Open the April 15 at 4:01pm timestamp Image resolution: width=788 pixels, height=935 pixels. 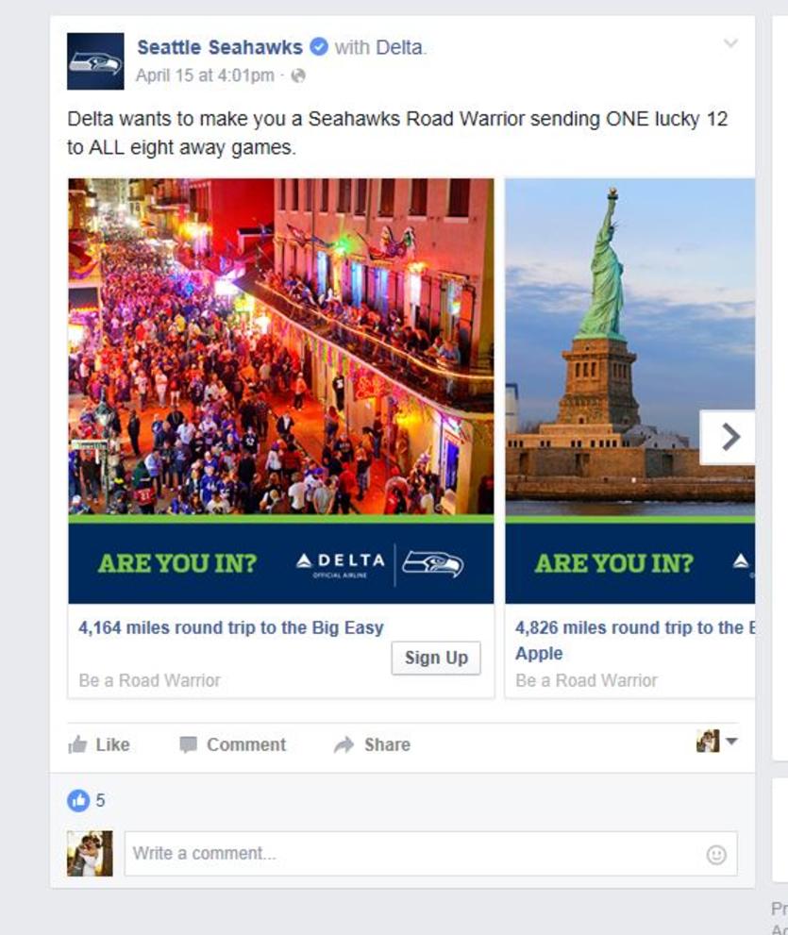tap(205, 75)
